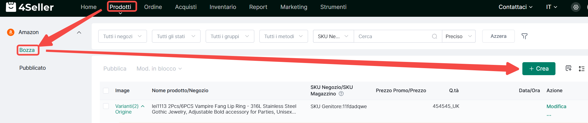Click the 4Seller logo icon
Screen dimensions: 588x123
coord(11,7)
